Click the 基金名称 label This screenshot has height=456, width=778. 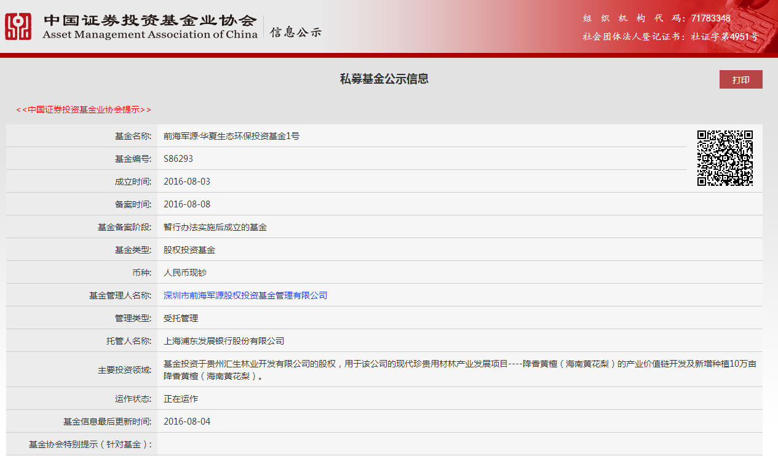click(x=133, y=136)
